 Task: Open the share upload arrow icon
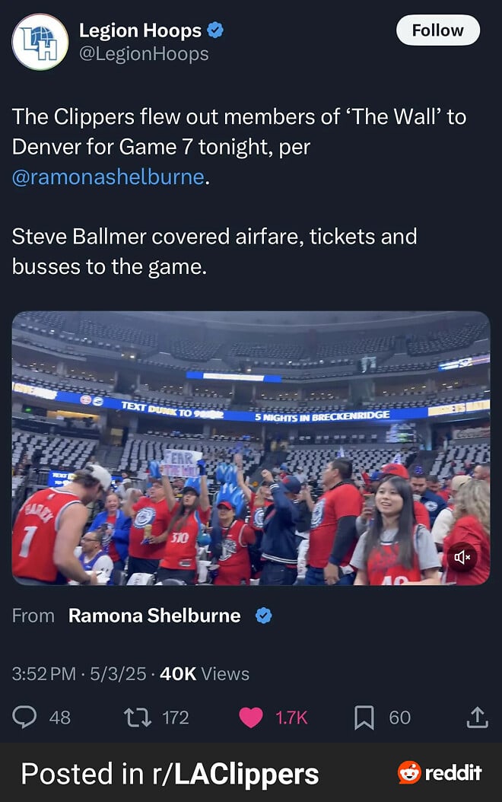coord(478,717)
